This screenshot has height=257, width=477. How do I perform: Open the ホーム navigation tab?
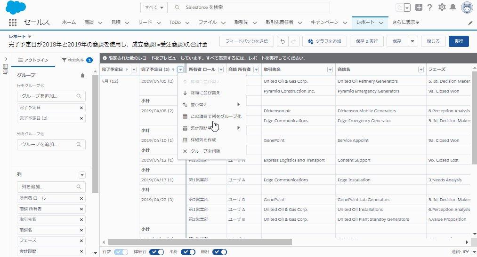click(x=69, y=23)
